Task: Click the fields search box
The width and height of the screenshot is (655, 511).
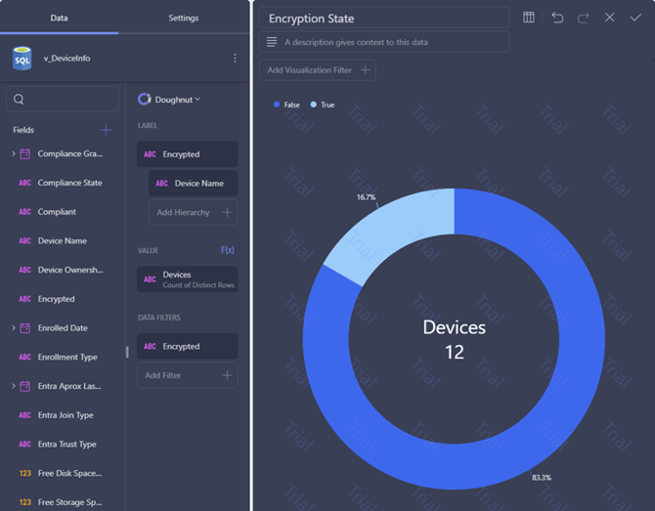Action: (63, 99)
